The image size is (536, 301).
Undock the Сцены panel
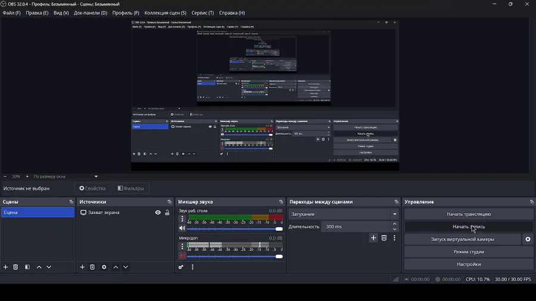pos(71,202)
